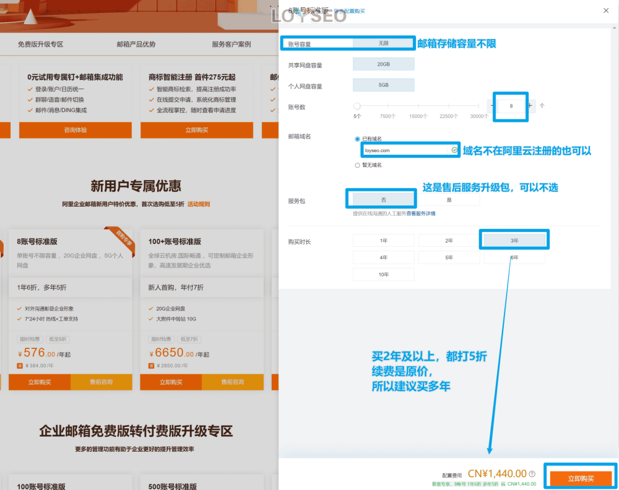Select 5GB personal disk capacity option
619x490 pixels.
pos(383,85)
